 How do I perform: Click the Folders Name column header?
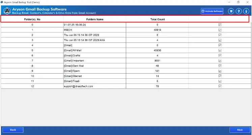coord(95,19)
